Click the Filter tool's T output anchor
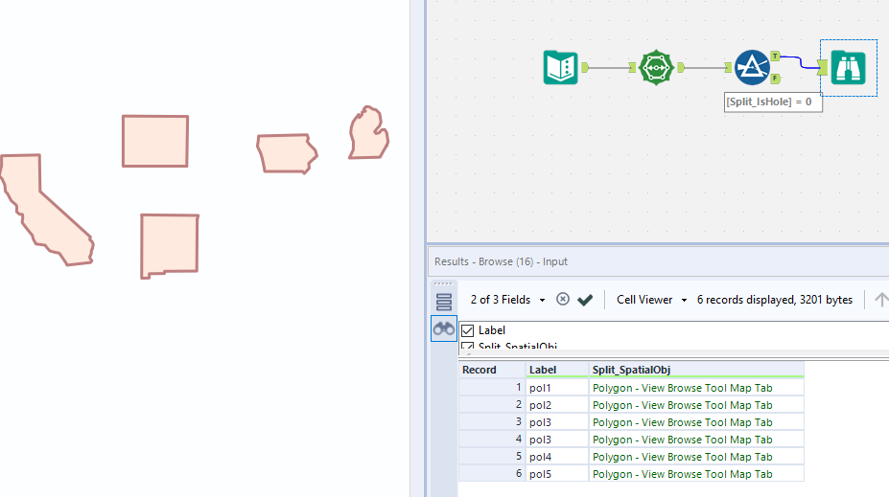This screenshot has width=889, height=497. [x=775, y=56]
